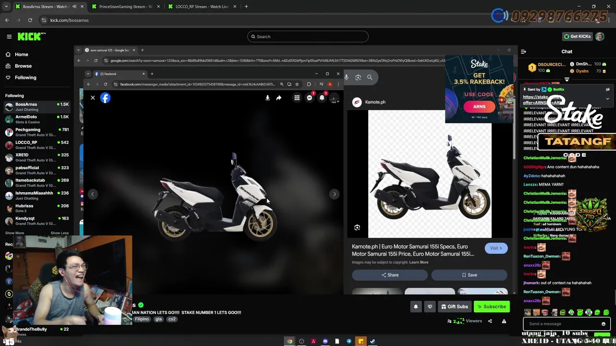
Task: Open the Facebook window tab list dropdown
Action: coord(88,74)
